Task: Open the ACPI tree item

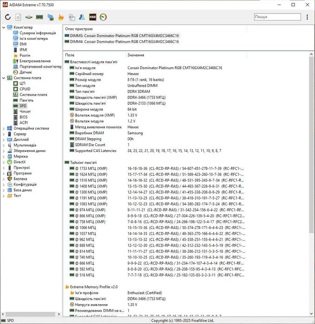Action: (24, 122)
